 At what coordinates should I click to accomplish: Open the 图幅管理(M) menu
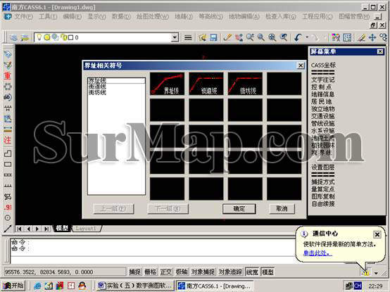354,17
